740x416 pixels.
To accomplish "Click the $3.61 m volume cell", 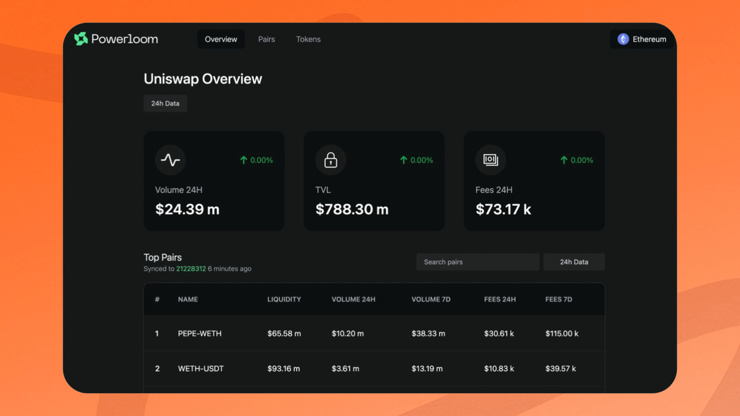I will 345,369.
